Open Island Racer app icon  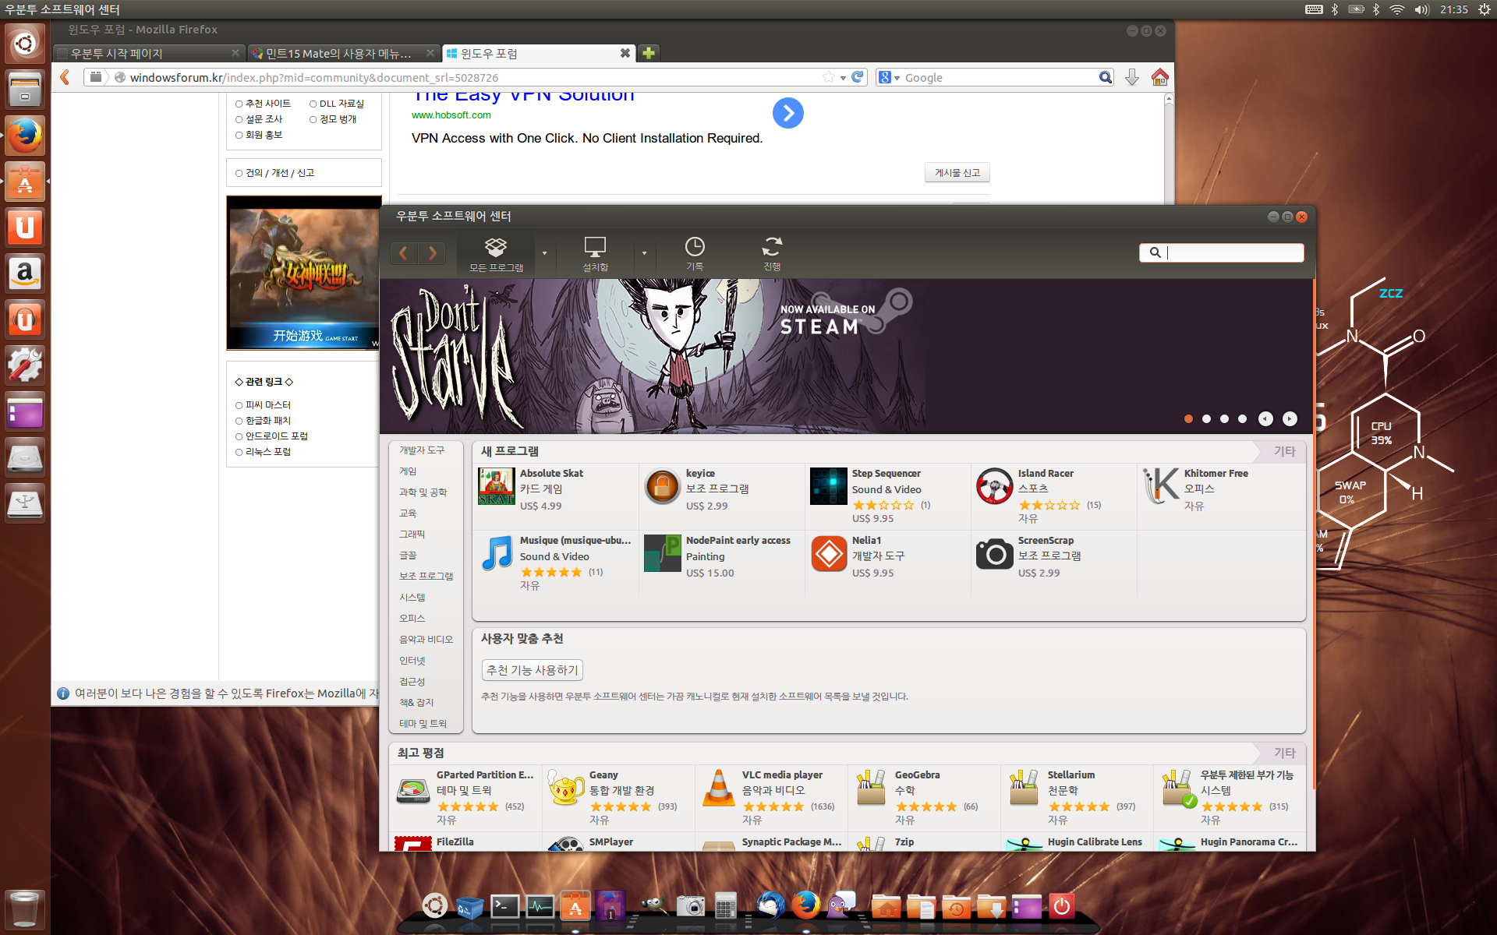tap(995, 487)
